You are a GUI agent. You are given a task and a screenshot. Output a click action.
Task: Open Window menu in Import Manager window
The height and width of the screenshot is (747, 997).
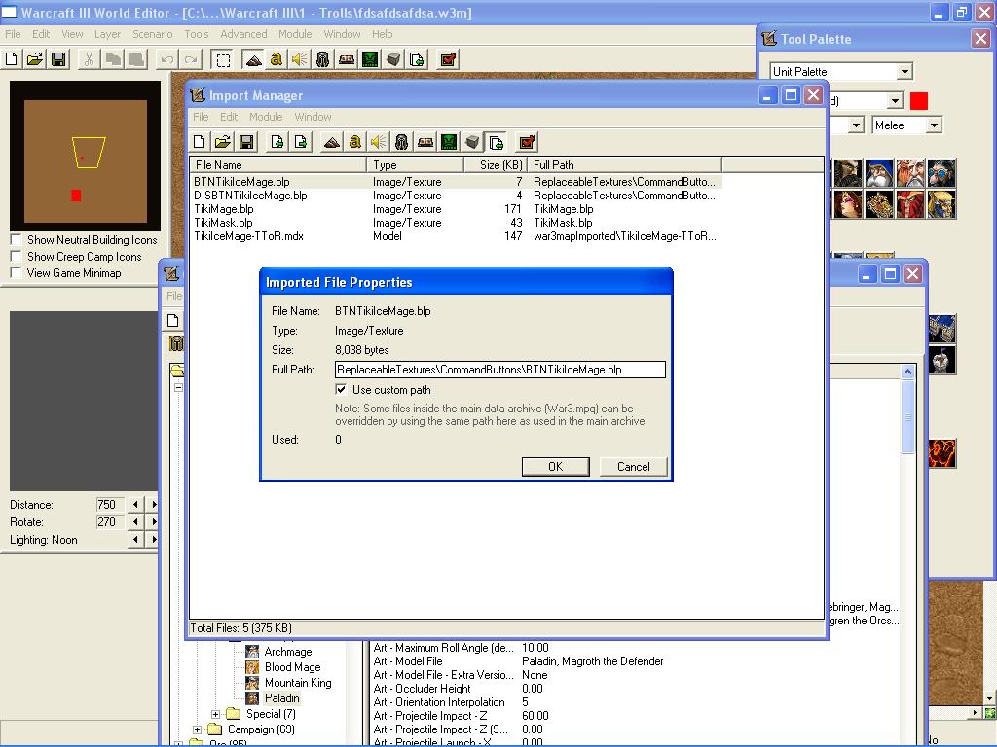click(x=313, y=117)
